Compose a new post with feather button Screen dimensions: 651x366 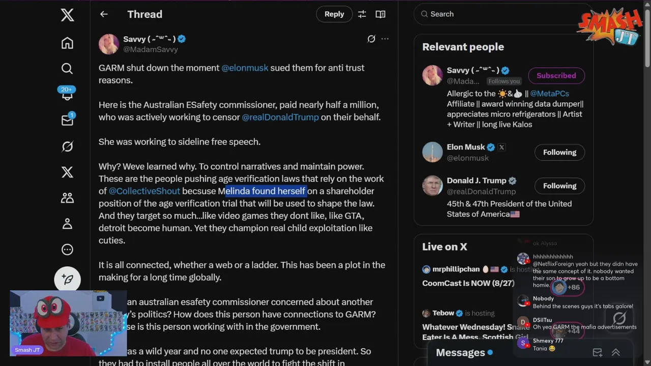pos(67,279)
